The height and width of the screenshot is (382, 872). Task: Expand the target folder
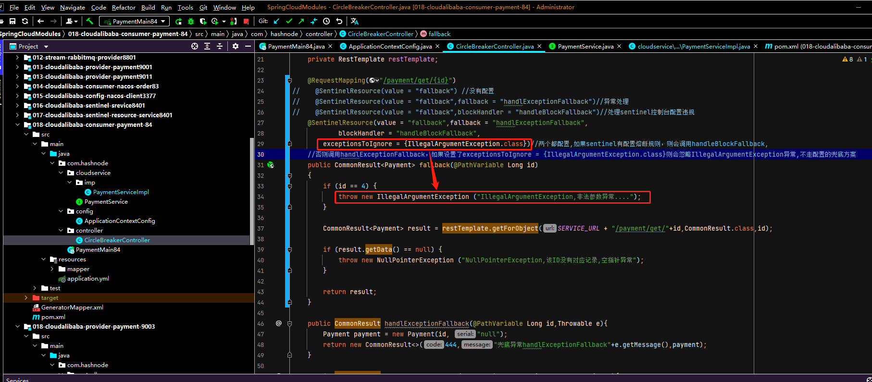(26, 297)
